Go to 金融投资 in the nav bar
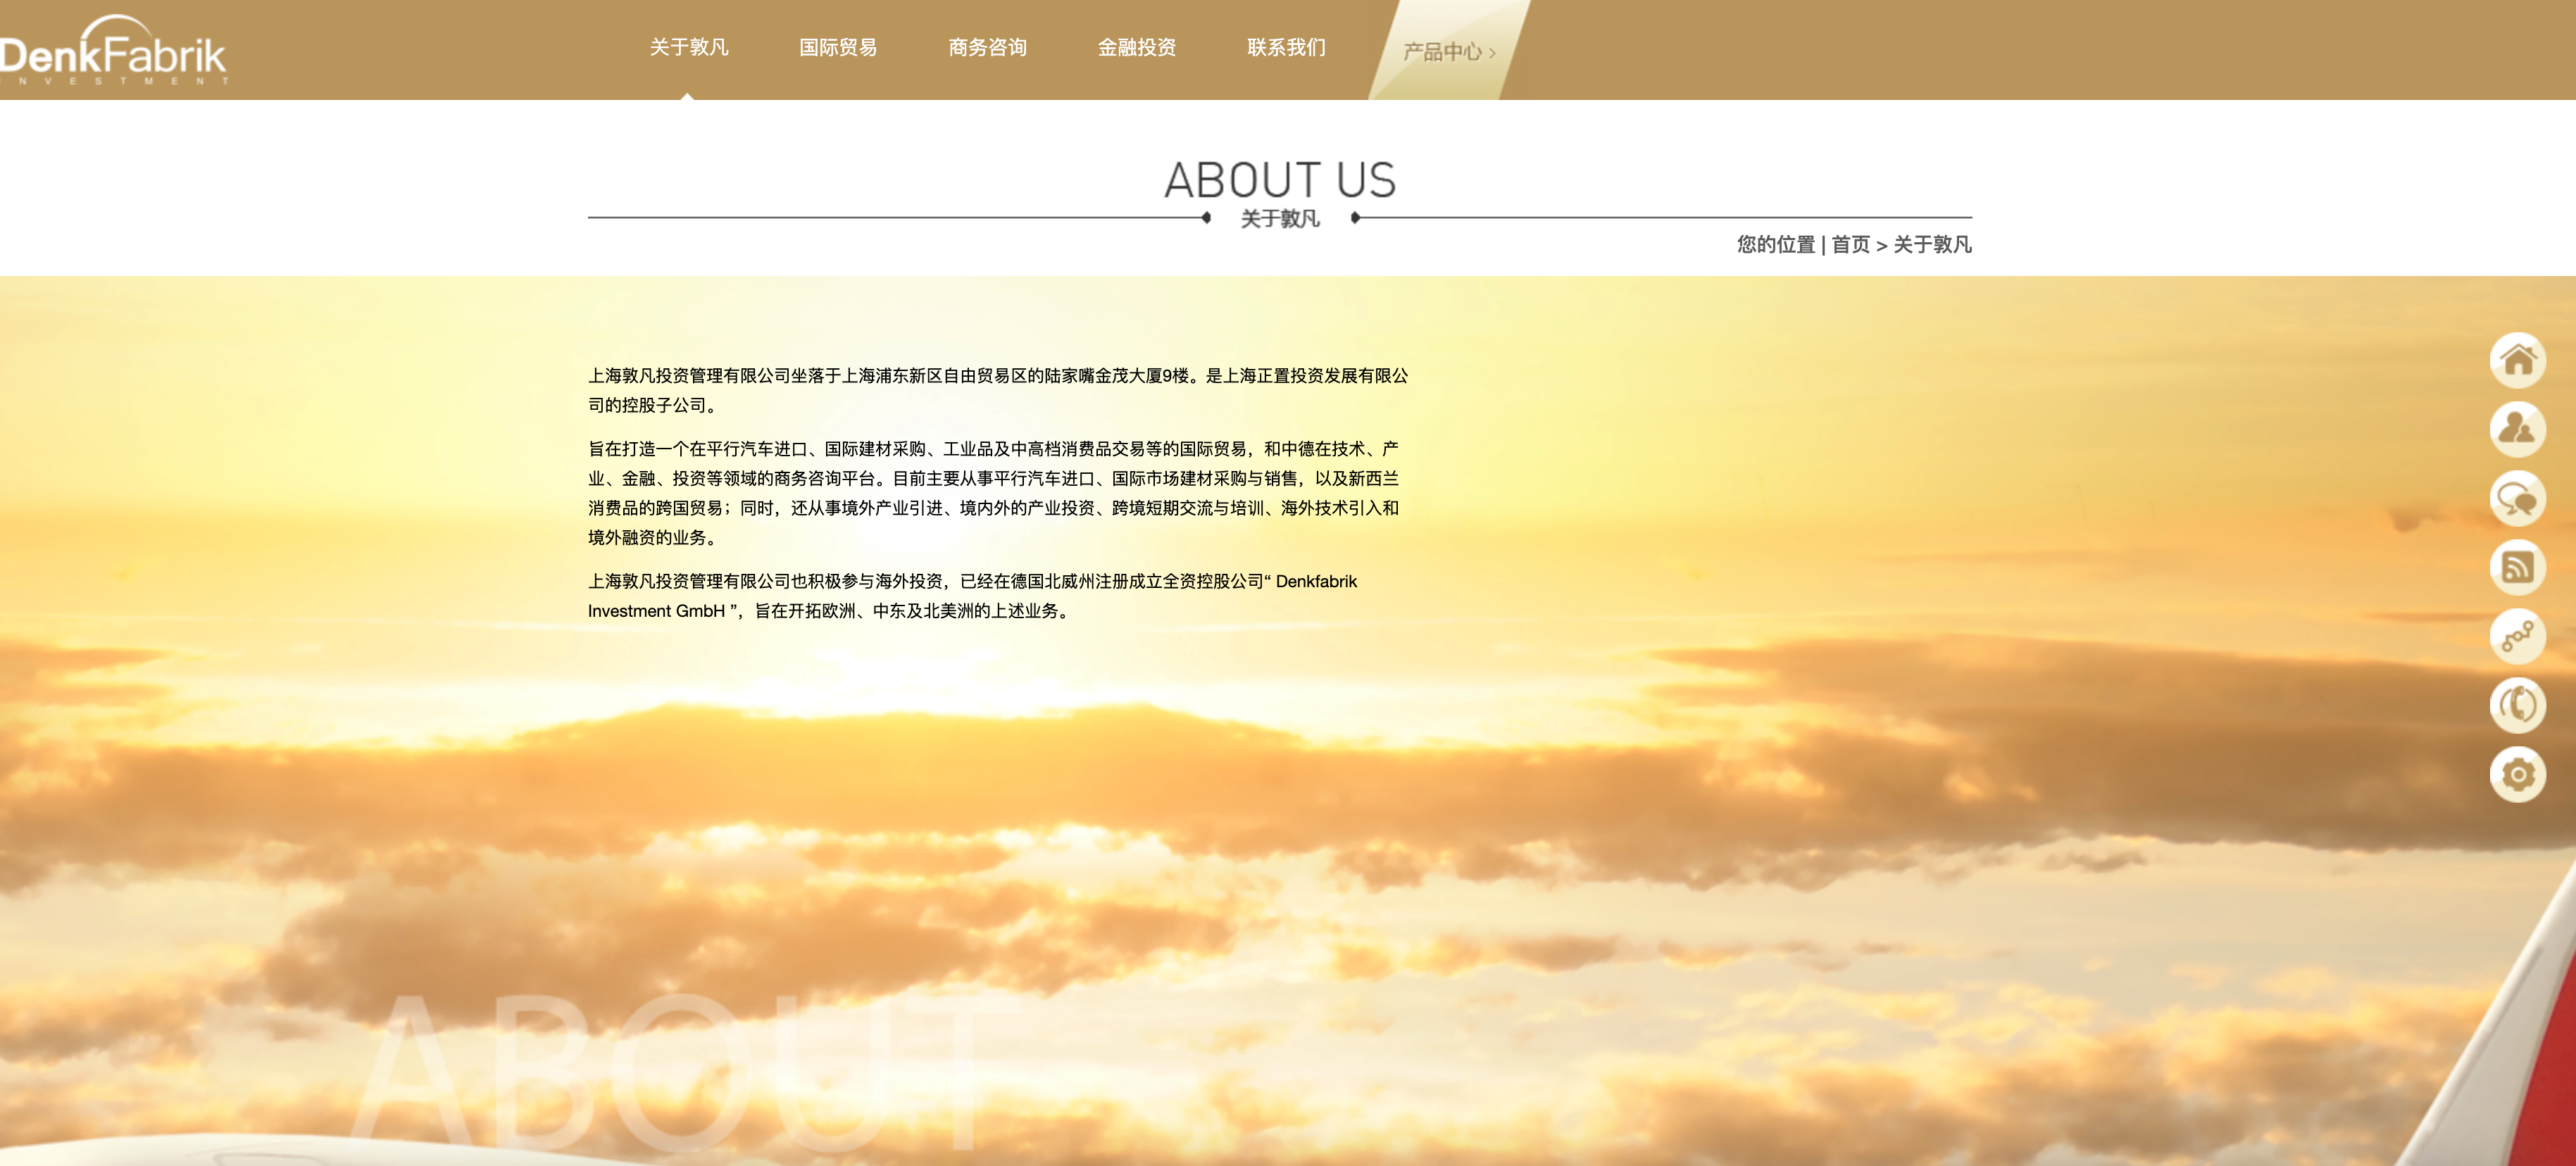Image resolution: width=2576 pixels, height=1166 pixels. point(1136,47)
